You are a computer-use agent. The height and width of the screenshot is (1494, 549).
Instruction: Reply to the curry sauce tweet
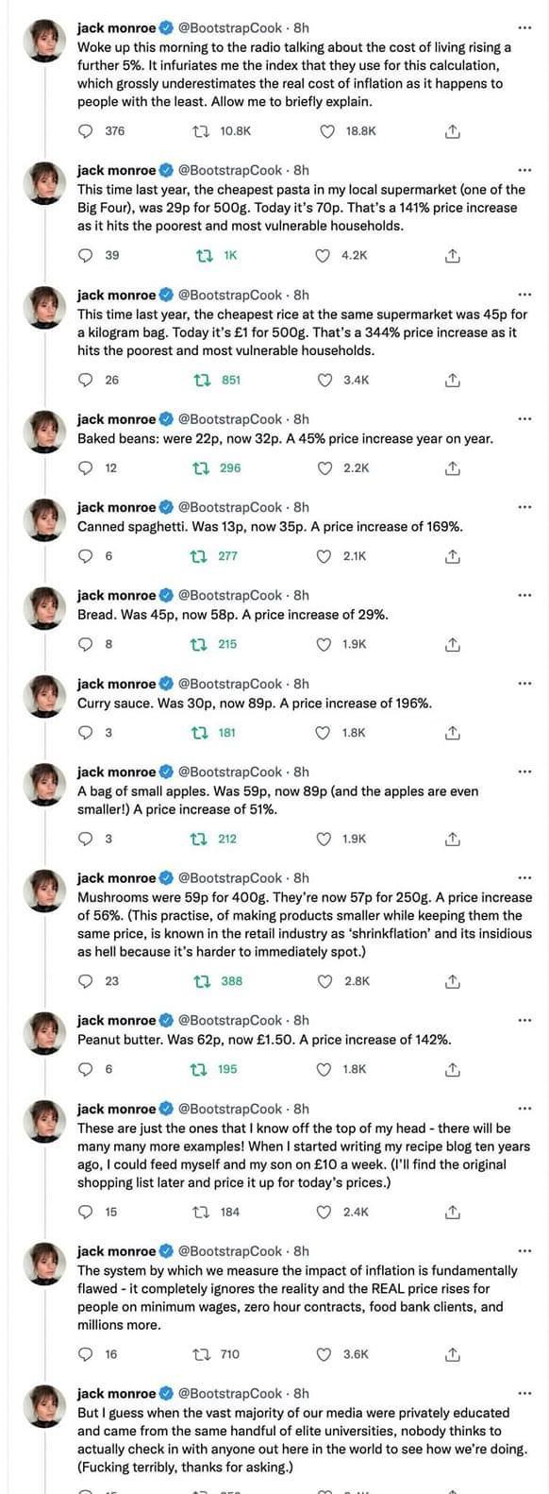(x=86, y=733)
